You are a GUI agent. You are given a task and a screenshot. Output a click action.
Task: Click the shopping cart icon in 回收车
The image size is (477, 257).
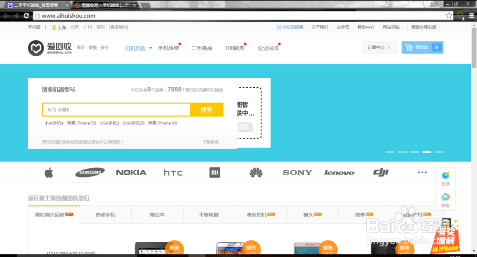pos(409,48)
